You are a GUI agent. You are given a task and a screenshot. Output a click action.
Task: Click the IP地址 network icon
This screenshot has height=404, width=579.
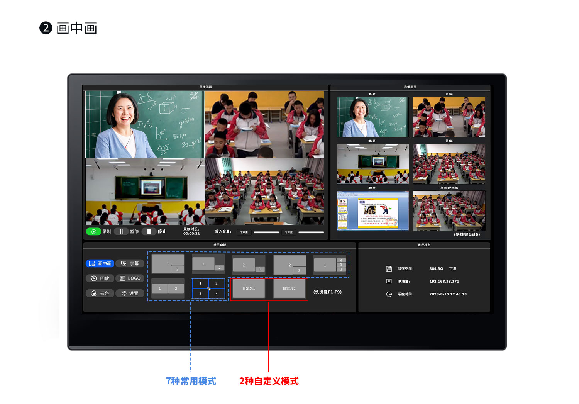[389, 281]
